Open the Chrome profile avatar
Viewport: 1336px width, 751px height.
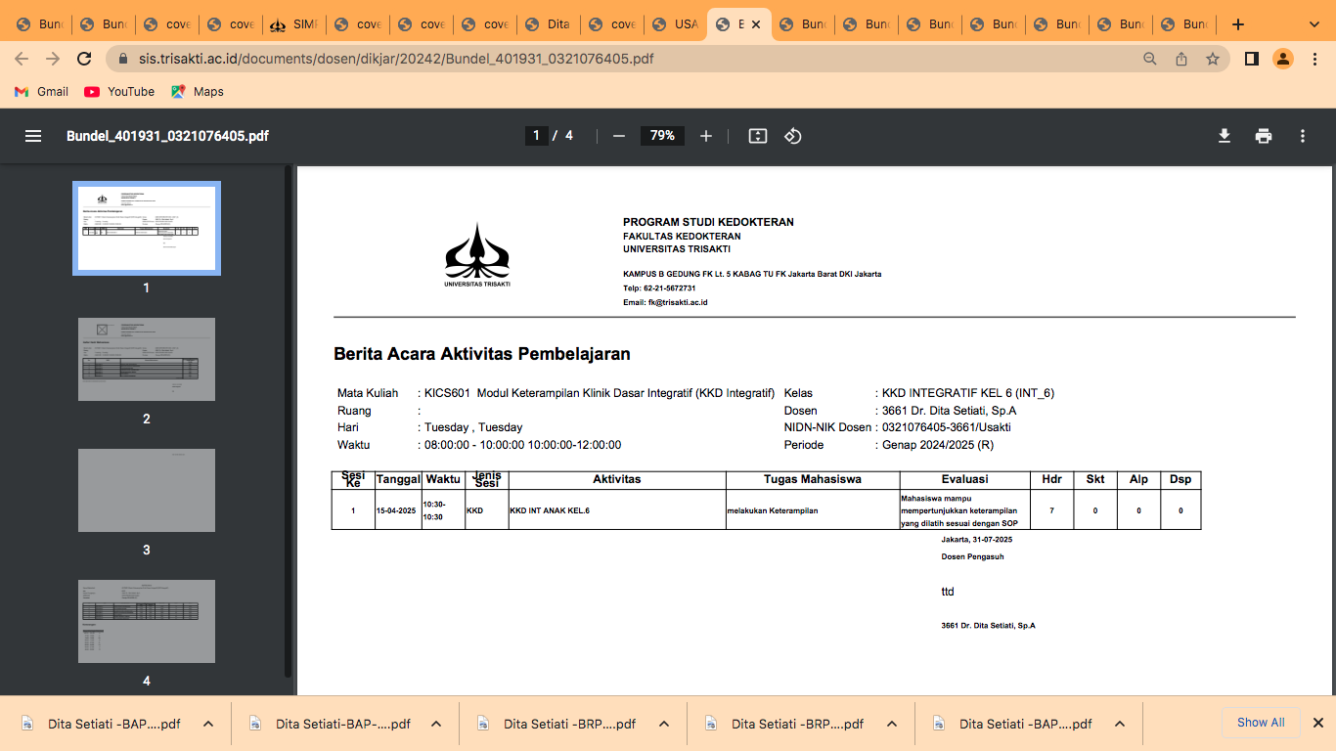coord(1282,59)
